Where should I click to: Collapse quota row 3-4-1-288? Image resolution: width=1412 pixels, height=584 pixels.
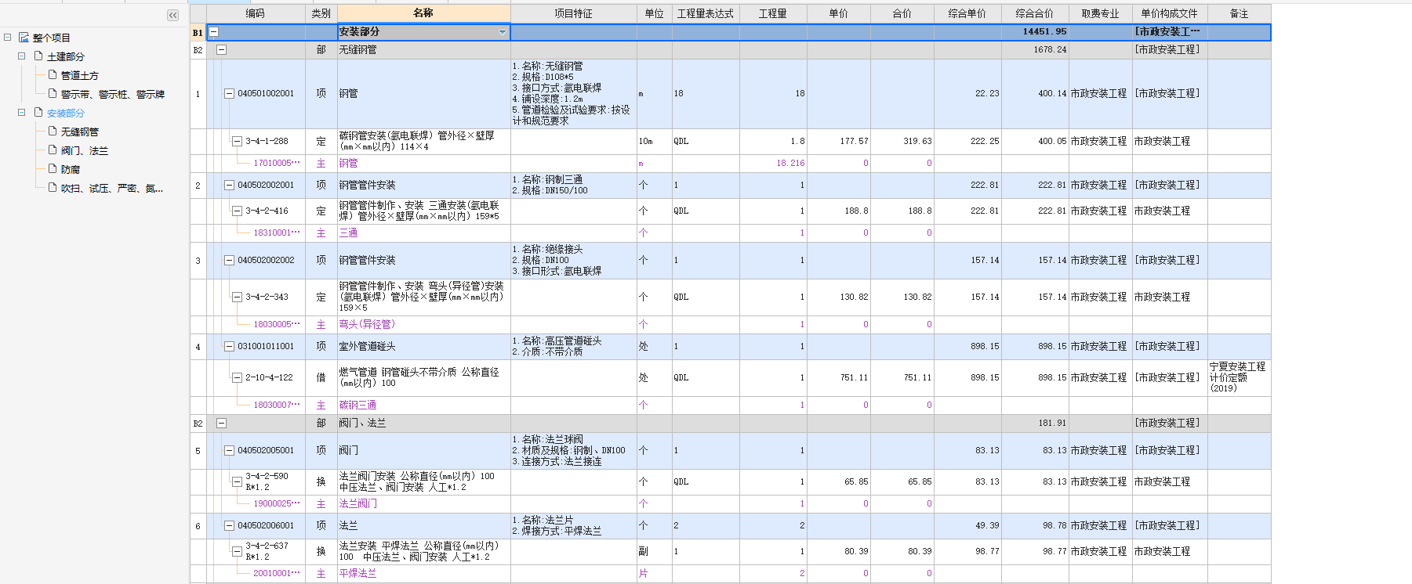(x=237, y=141)
